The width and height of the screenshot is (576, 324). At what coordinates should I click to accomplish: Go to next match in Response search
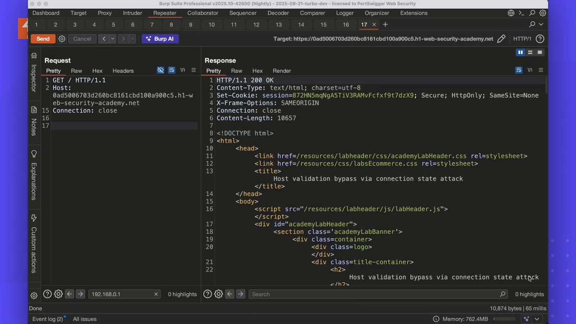pos(241,294)
